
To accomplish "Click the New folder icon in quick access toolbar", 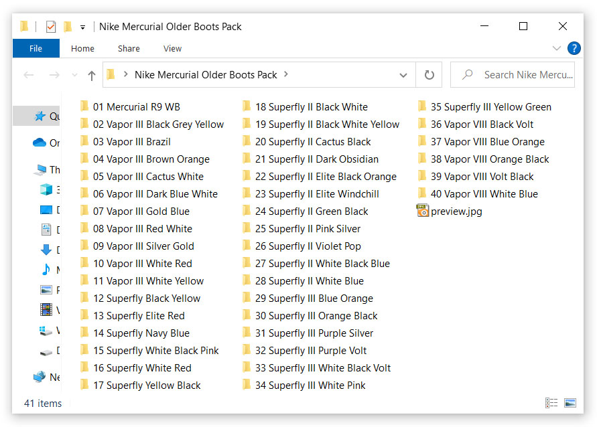I will (68, 27).
